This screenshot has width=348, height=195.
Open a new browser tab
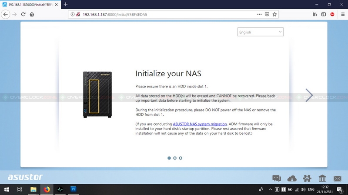(66, 4)
